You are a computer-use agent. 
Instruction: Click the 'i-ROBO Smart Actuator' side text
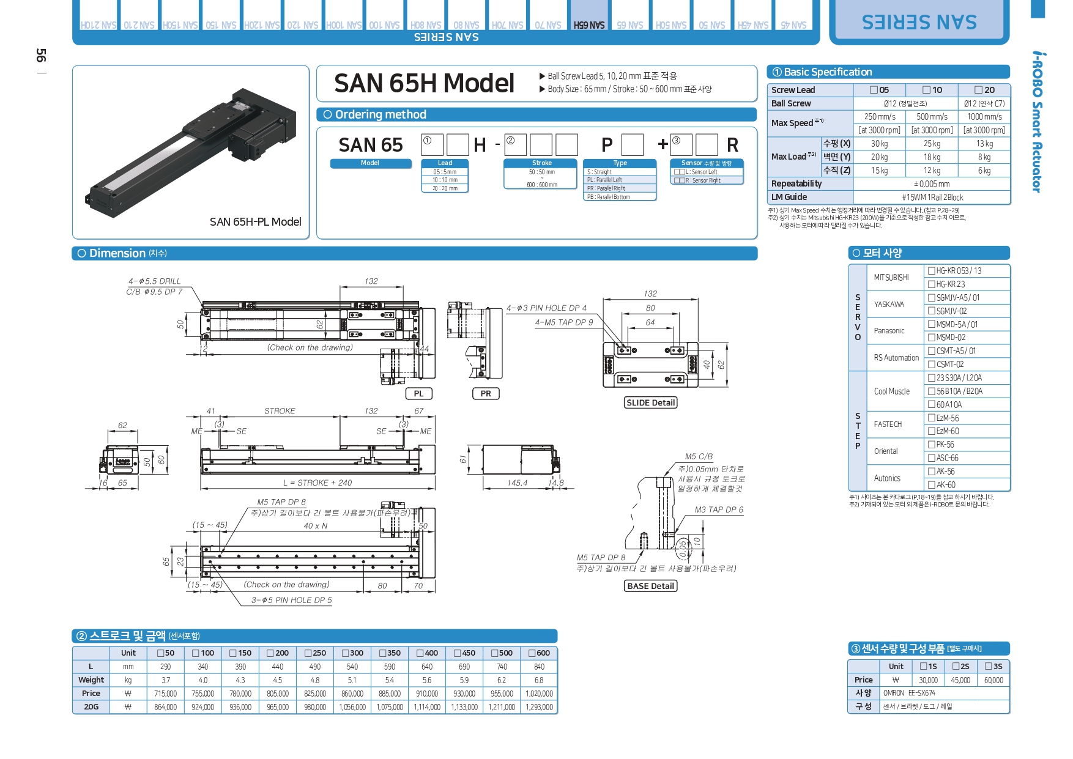1037,122
